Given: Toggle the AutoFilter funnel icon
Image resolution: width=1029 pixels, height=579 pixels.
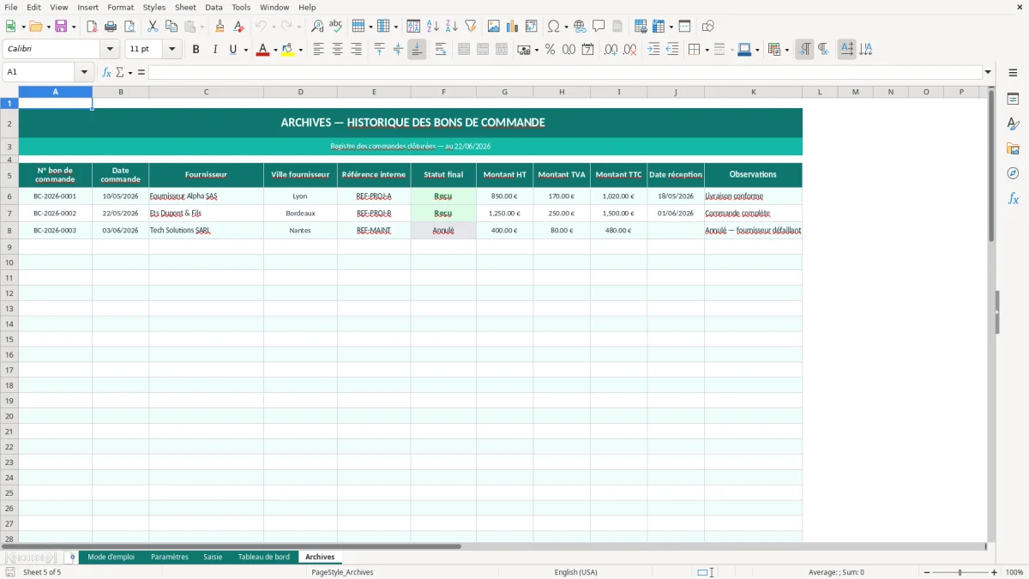Looking at the screenshot, I should tap(471, 27).
